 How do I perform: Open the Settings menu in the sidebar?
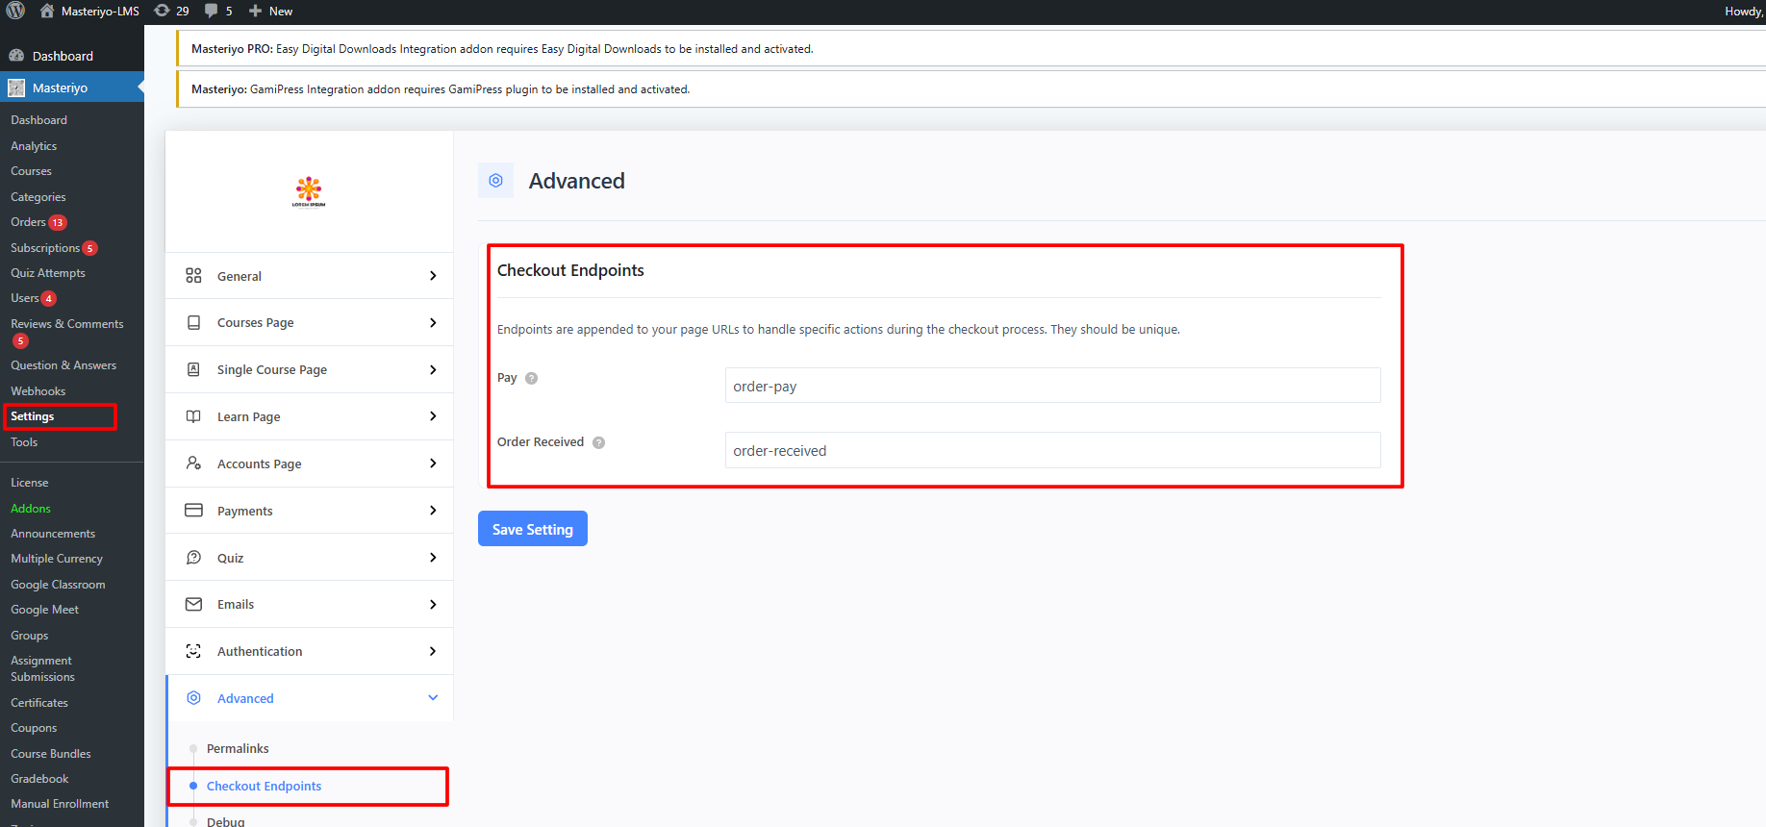coord(32,416)
